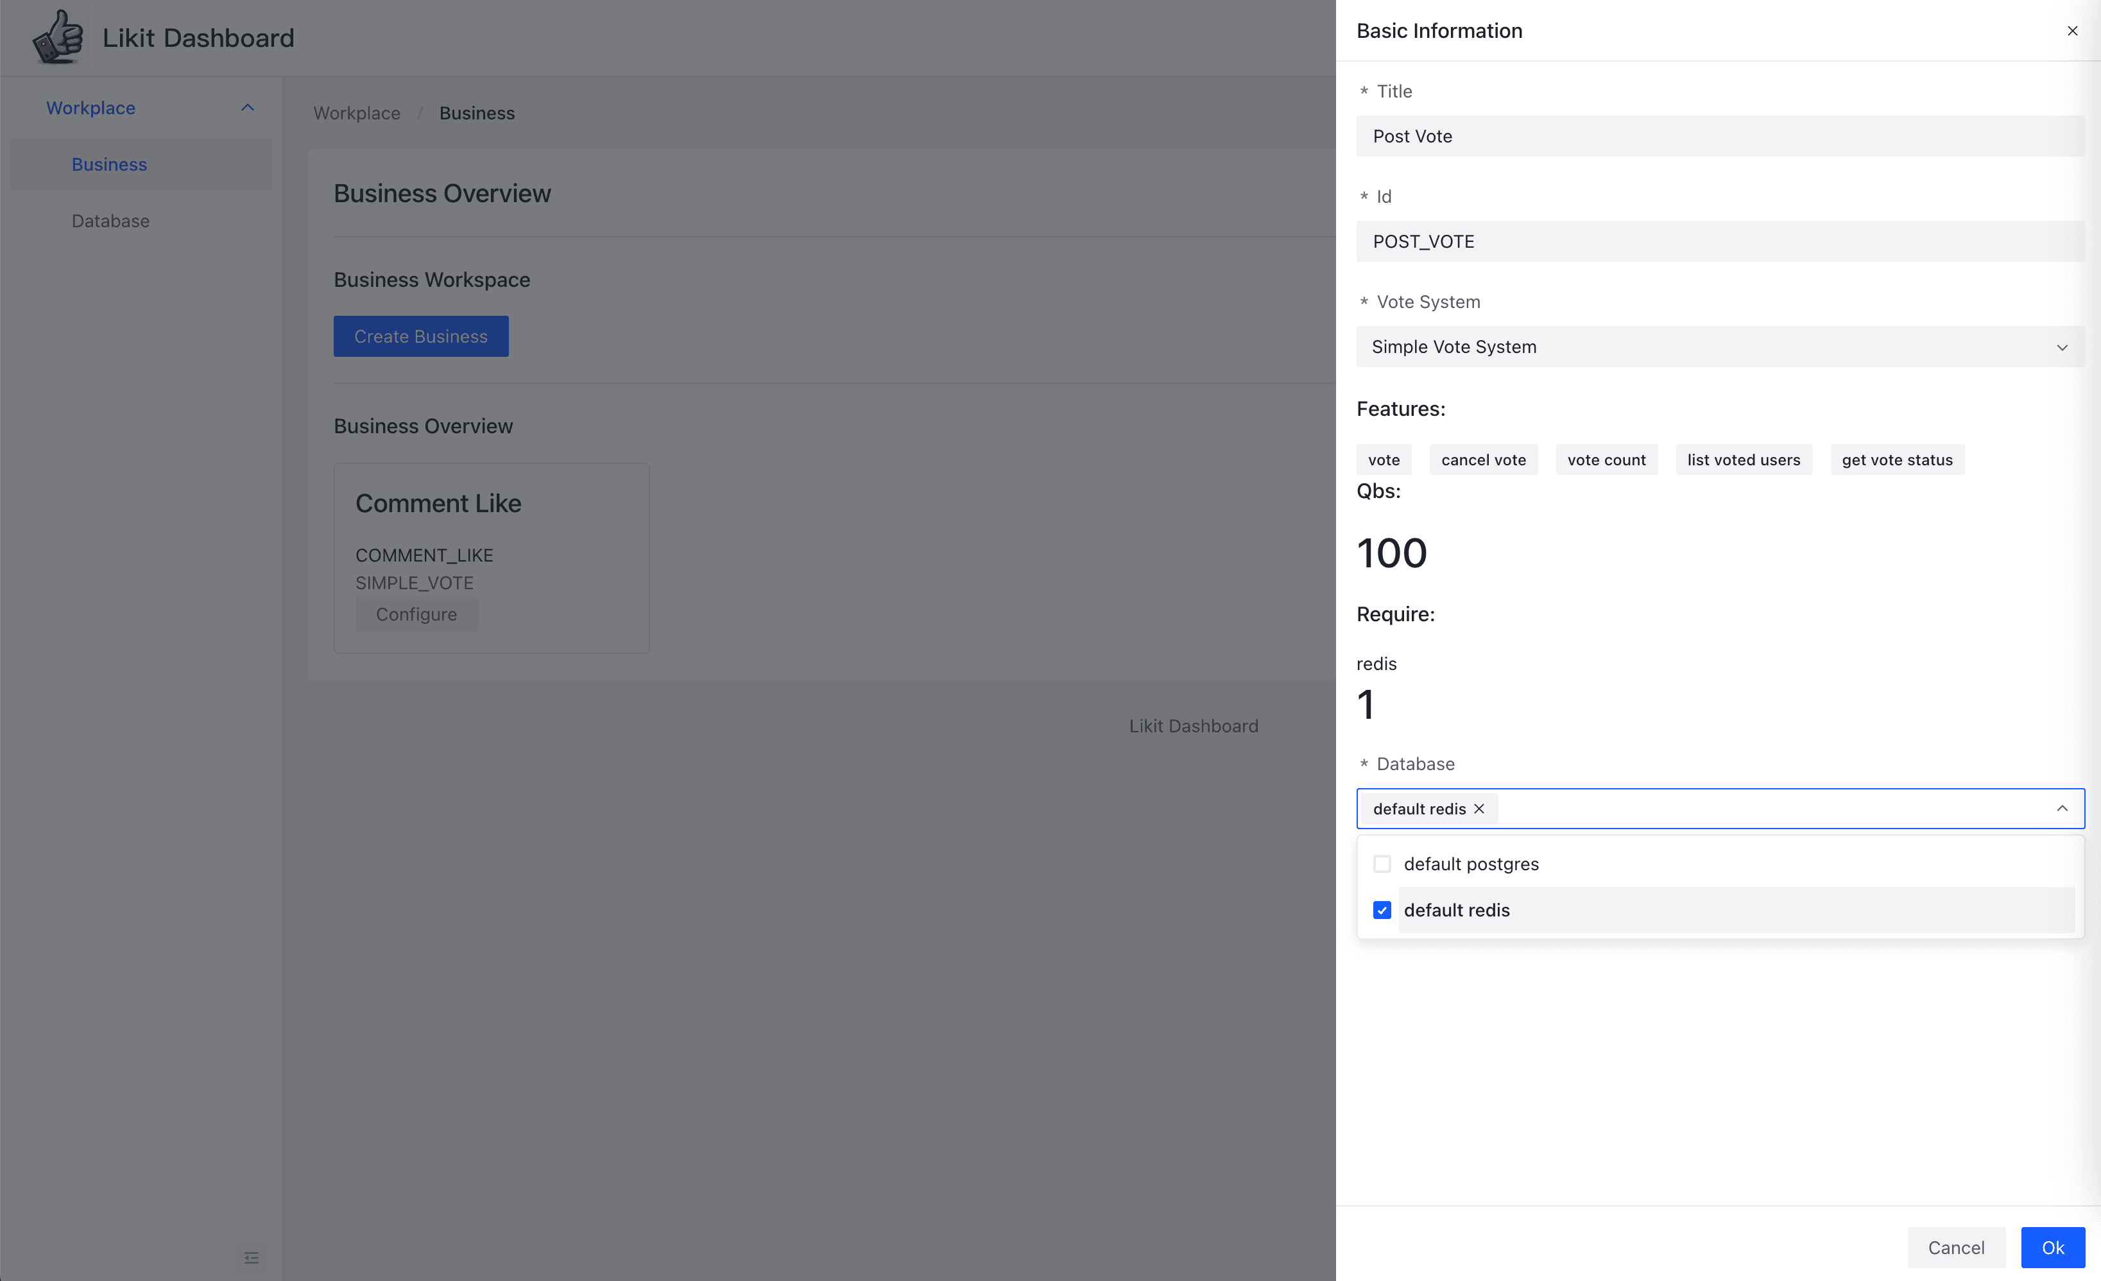
Task: Click the vote count feature tag
Action: (1606, 459)
